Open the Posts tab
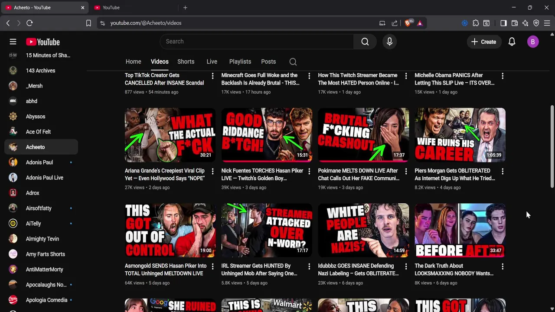The image size is (555, 312). tap(268, 62)
